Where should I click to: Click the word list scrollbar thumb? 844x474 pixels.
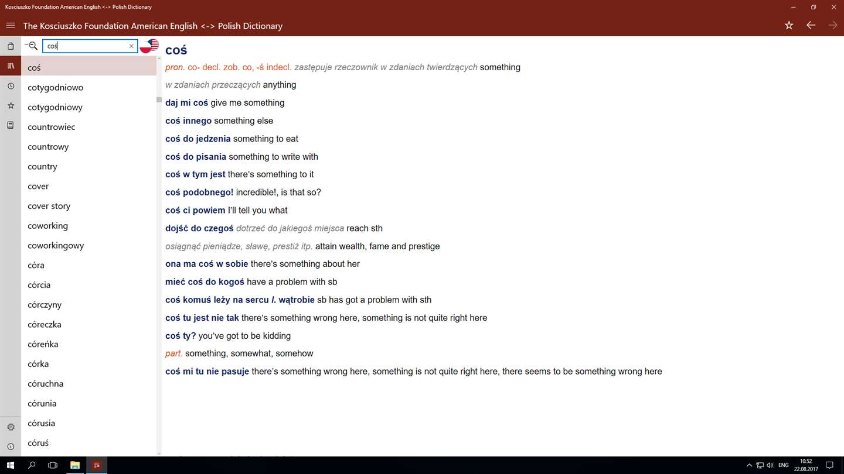[159, 99]
